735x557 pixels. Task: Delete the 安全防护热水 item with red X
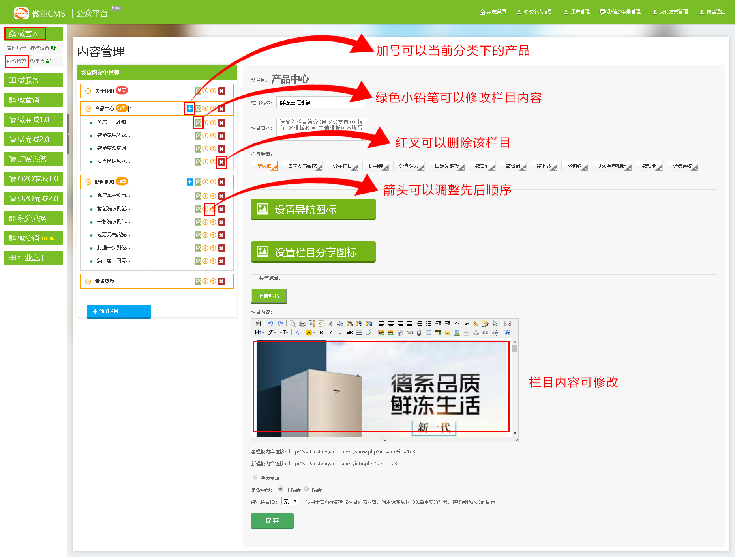click(x=221, y=162)
